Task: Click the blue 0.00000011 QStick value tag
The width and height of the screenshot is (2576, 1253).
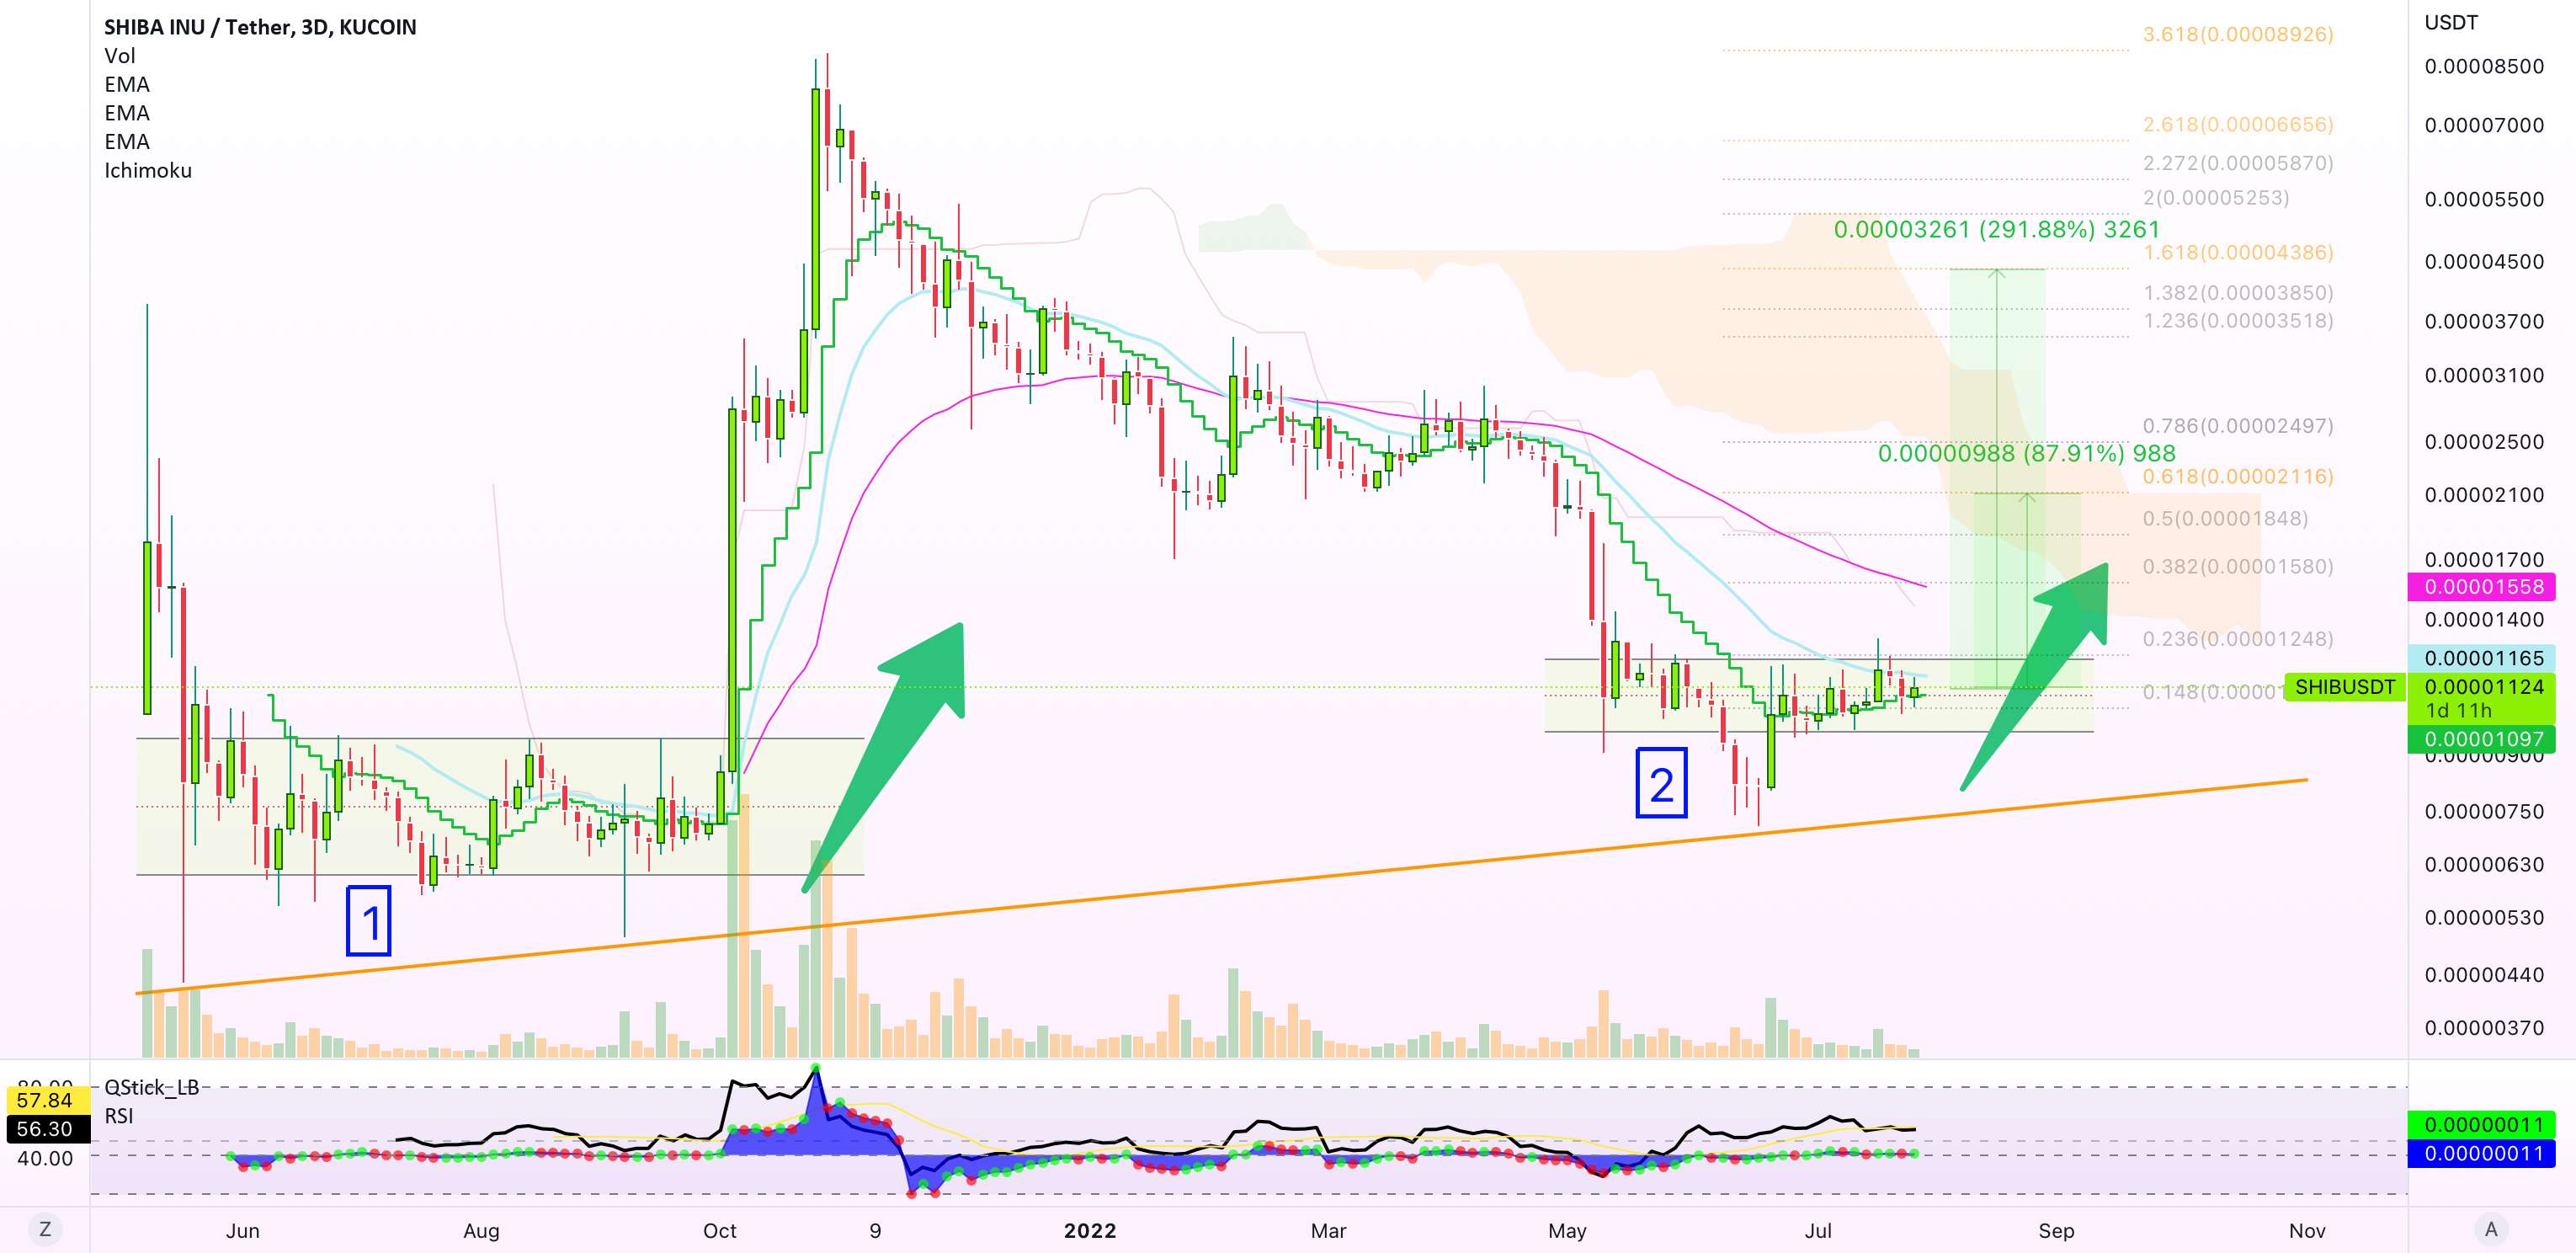Action: tap(2482, 1153)
